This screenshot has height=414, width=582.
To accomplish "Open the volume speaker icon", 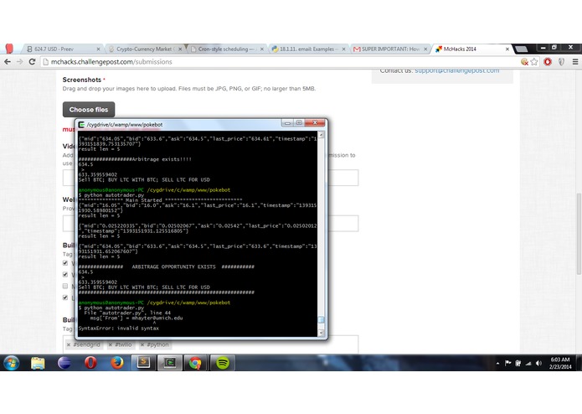I will pos(538,363).
